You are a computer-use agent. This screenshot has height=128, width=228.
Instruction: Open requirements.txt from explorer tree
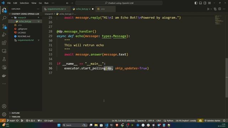pos(25,40)
